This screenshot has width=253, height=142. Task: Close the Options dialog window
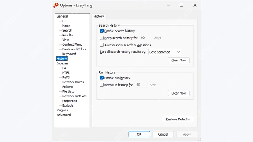[x=195, y=5]
